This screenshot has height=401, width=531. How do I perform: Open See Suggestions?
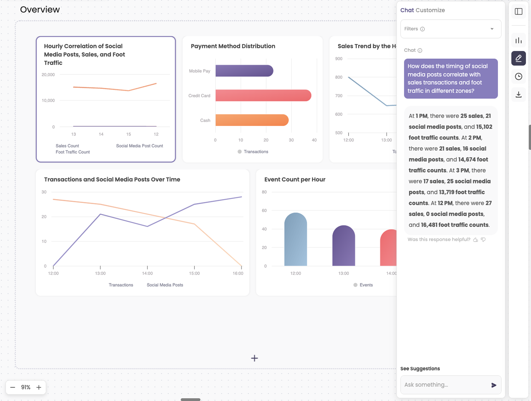tap(420, 368)
